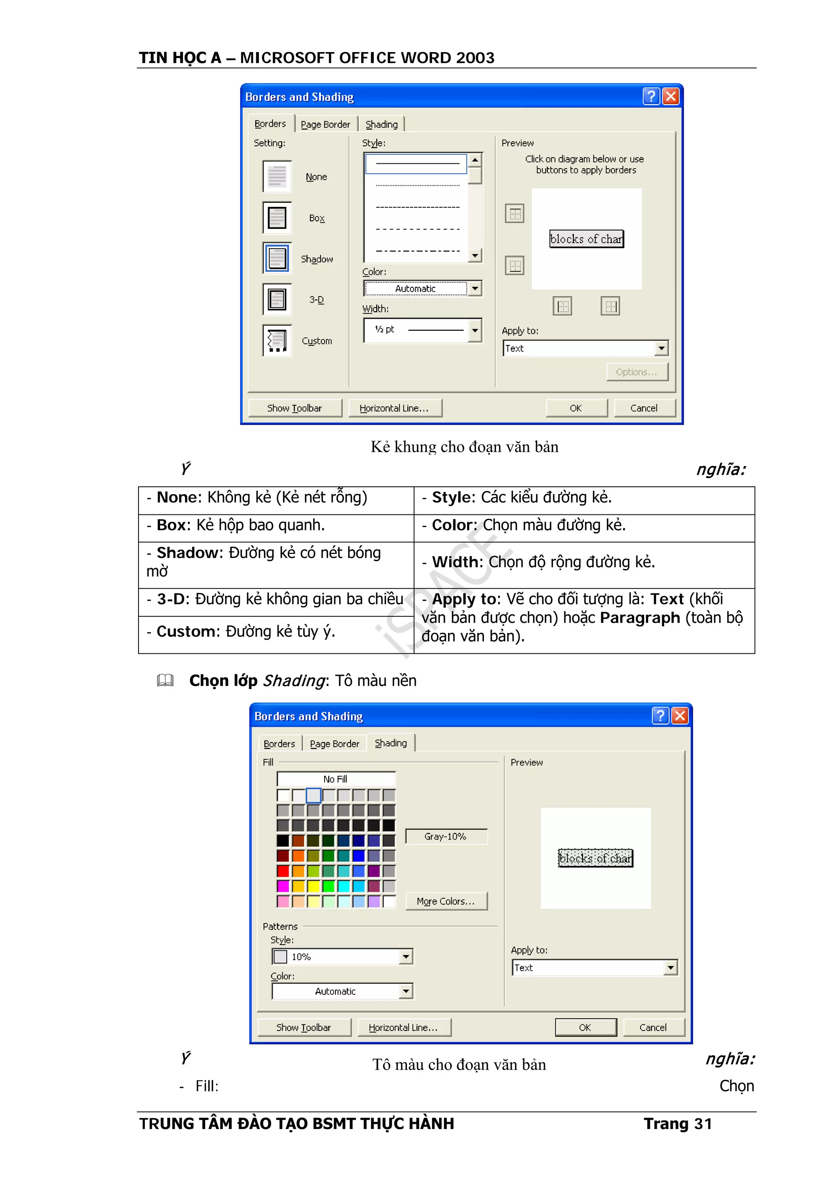Screen dimensions: 834x1180
Task: Pick the pure blue fill swatch
Action: [359, 856]
